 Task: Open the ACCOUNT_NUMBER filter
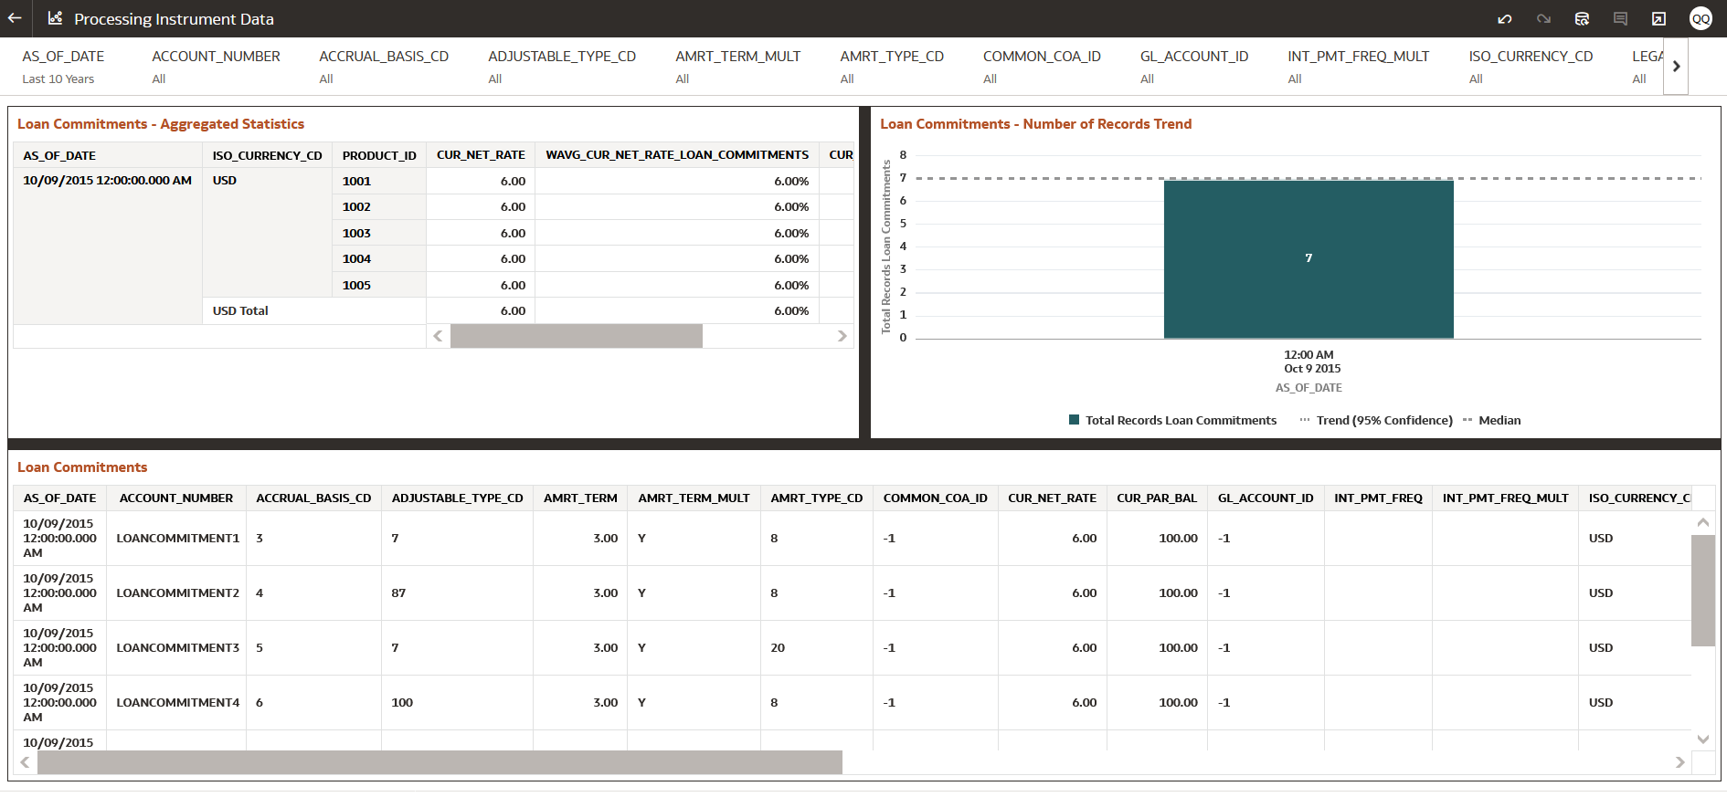[216, 67]
